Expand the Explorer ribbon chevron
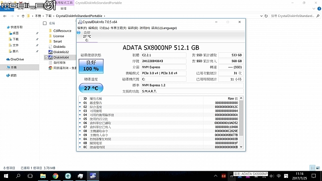This screenshot has width=322, height=181. [314, 8]
